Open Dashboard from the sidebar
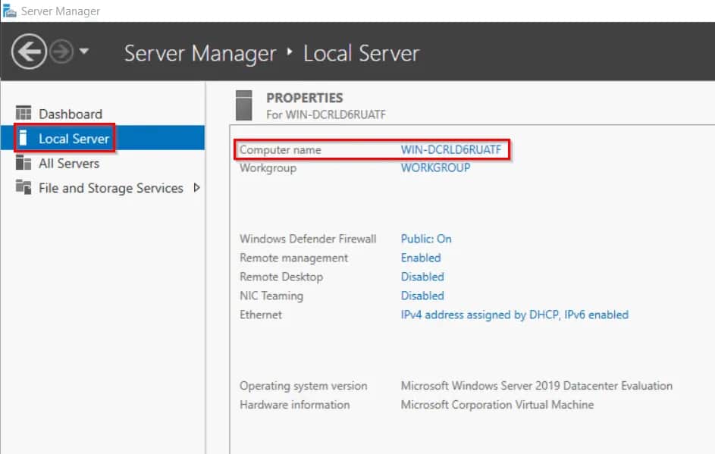The image size is (715, 454). 70,114
